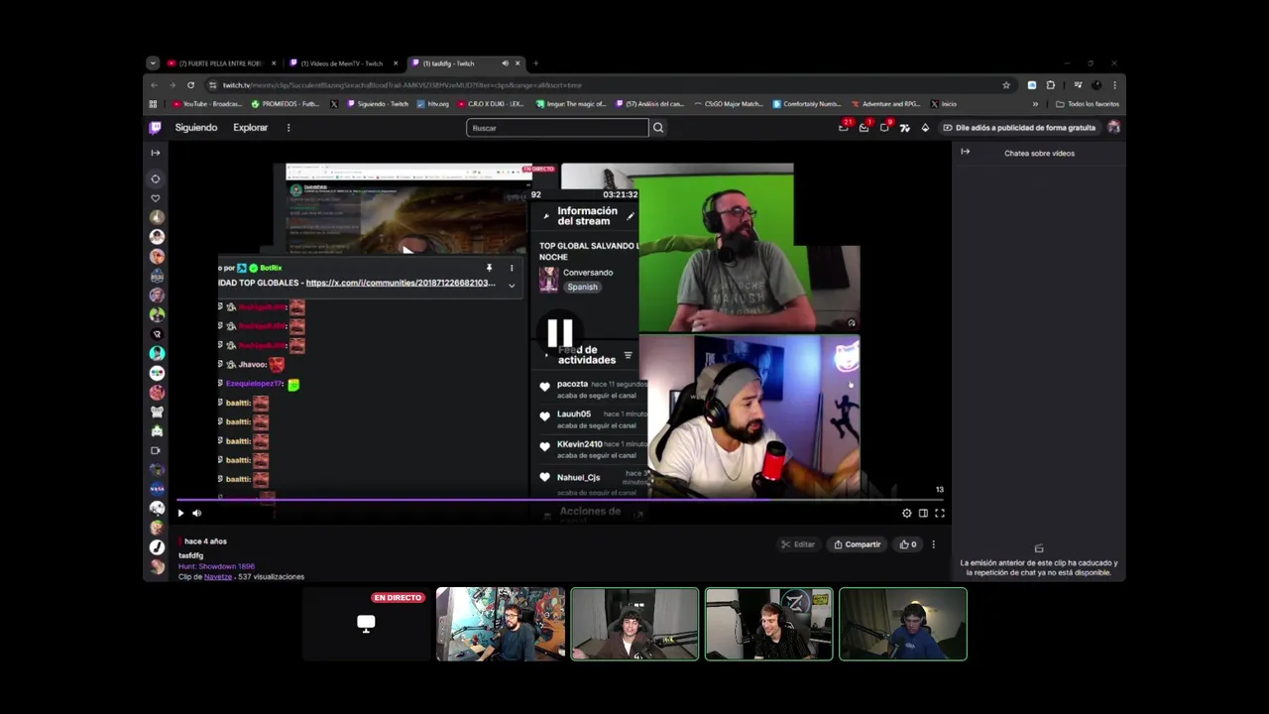The image size is (1269, 714).
Task: Open the Siguiendo - Twitch bookmark
Action: 378,103
